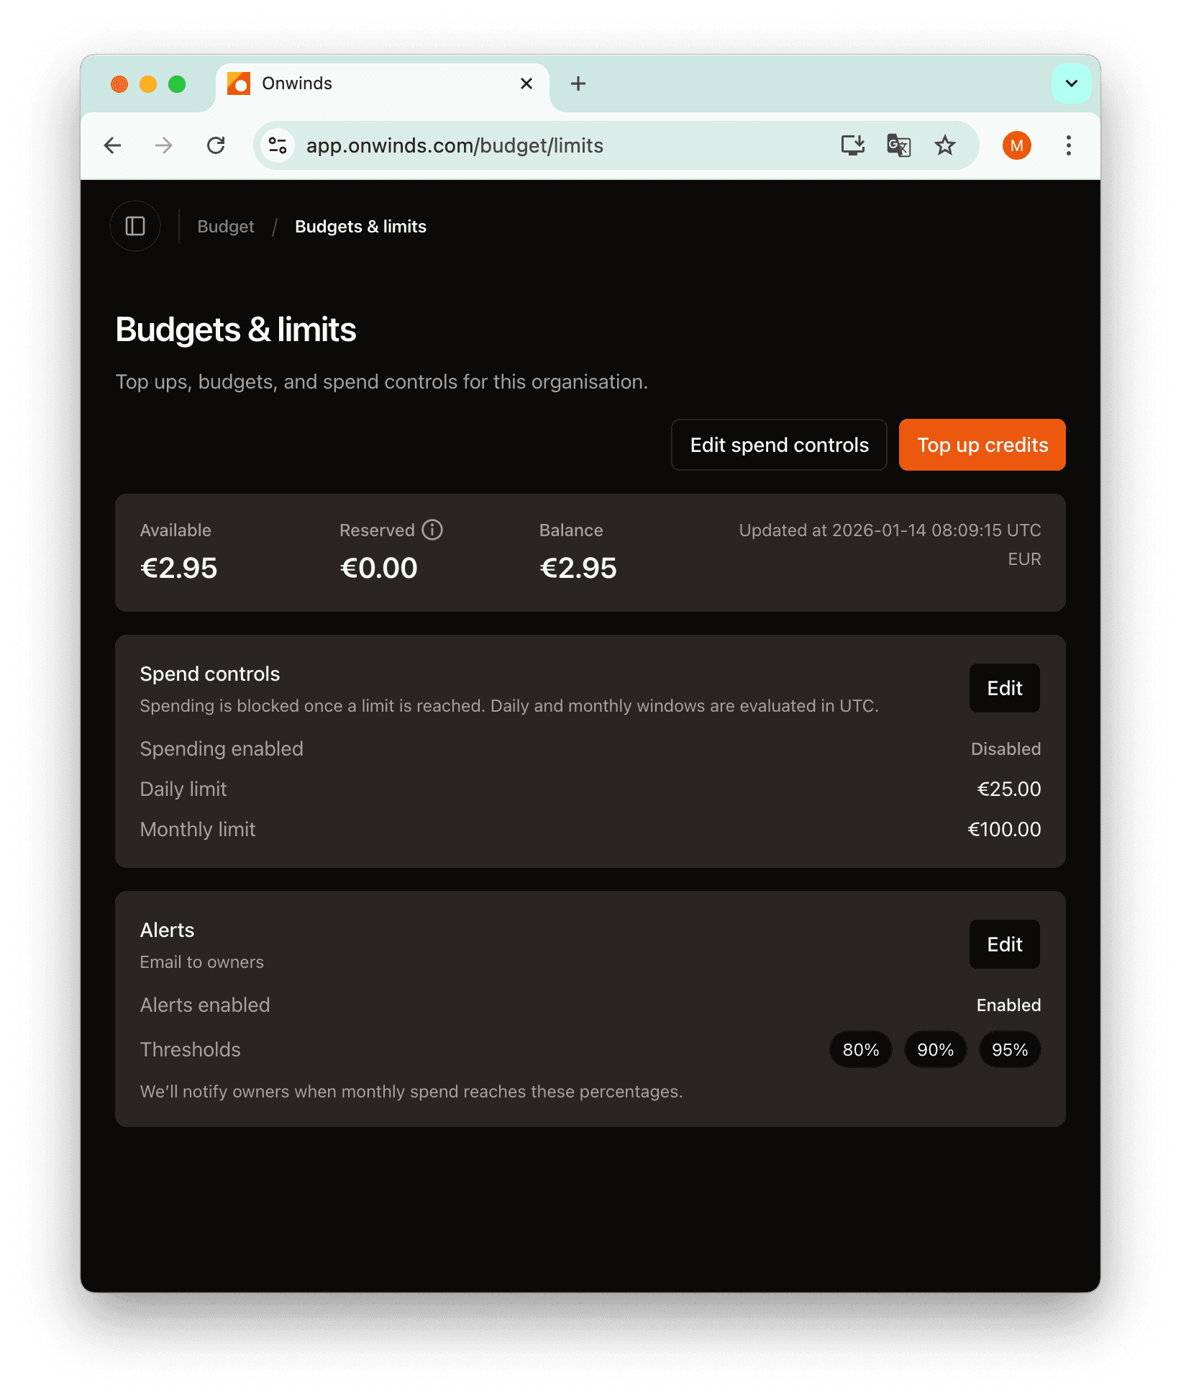
Task: Click the Onwinds favicon in the browser tab
Action: tap(239, 83)
